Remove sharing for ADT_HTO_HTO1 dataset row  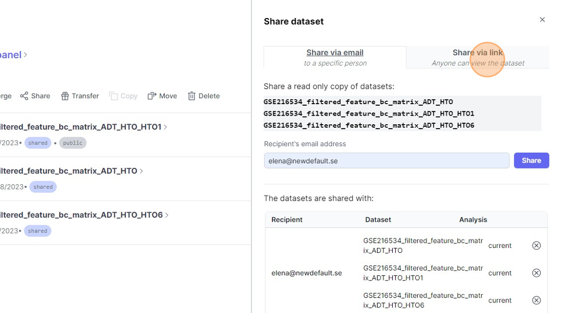[x=536, y=273]
